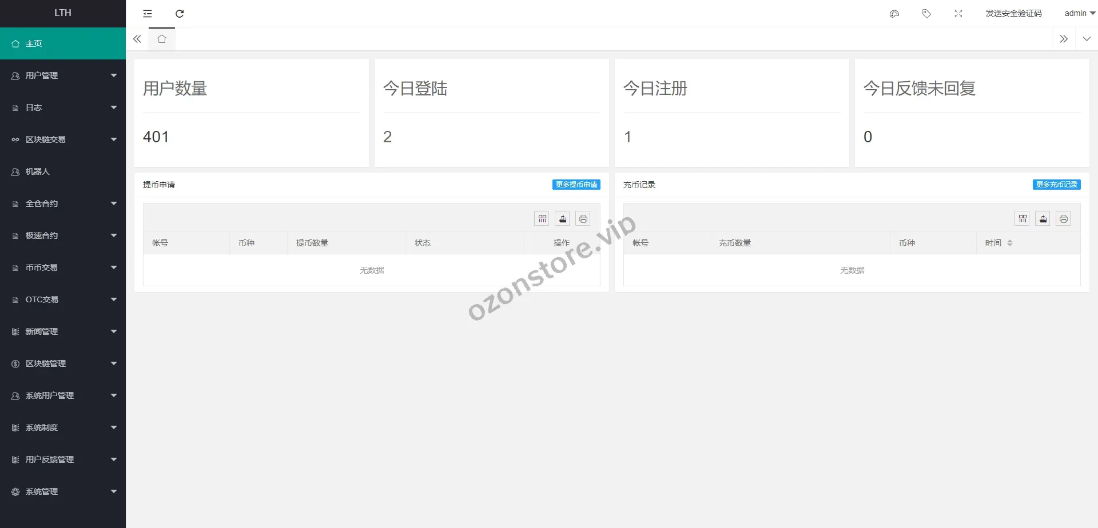Expand the OTC交易 sidebar menu

coord(63,299)
